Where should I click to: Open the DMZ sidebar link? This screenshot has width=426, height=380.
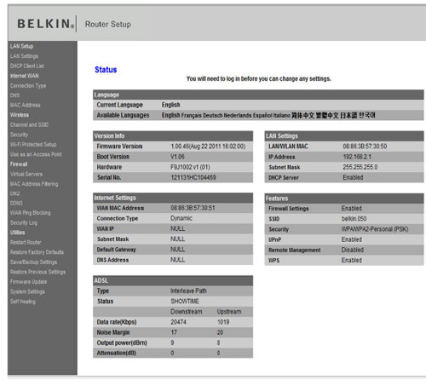coord(15,193)
